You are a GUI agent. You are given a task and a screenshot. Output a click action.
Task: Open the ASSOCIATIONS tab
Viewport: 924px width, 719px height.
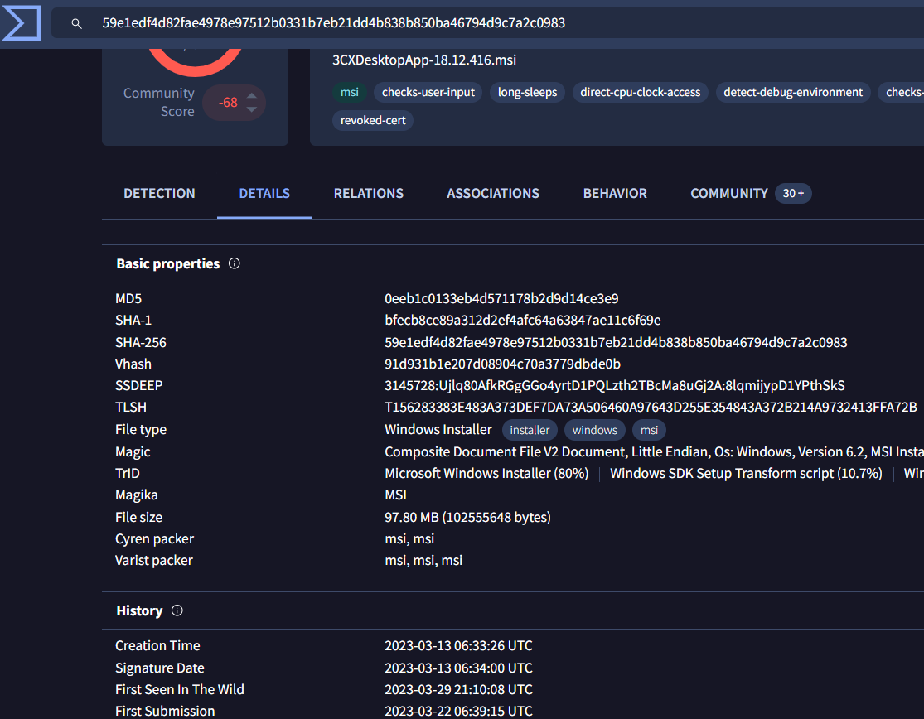pyautogui.click(x=492, y=193)
